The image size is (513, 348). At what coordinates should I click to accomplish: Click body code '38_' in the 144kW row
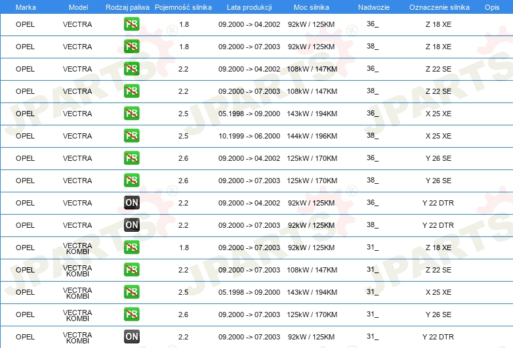pyautogui.click(x=373, y=135)
